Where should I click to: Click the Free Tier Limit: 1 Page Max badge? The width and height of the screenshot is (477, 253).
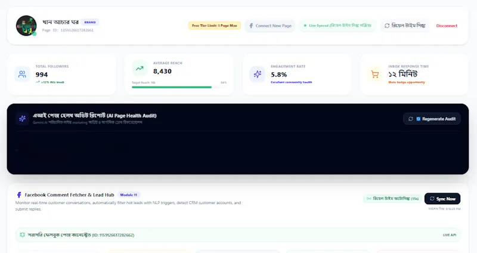[215, 26]
